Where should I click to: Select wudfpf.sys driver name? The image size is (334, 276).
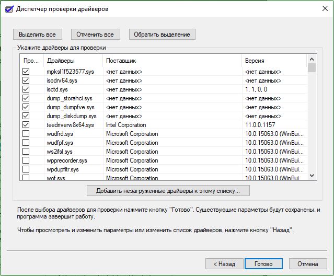pos(60,143)
